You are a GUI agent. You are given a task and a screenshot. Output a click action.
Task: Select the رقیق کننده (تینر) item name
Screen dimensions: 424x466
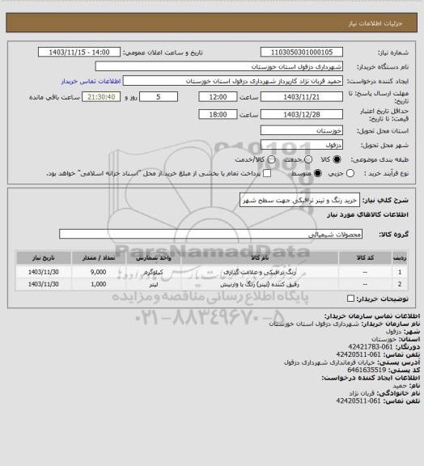(260, 285)
